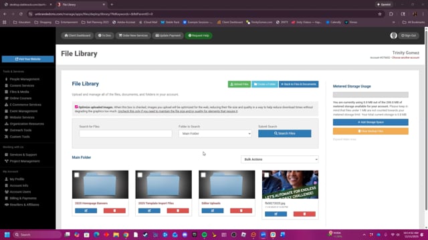Image resolution: width=428 pixels, height=240 pixels.
Task: Expand the Bulk Actions dropdown
Action: pyautogui.click(x=280, y=159)
